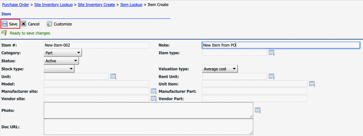
Task: Expand the Category dropdown
Action: tap(63, 53)
